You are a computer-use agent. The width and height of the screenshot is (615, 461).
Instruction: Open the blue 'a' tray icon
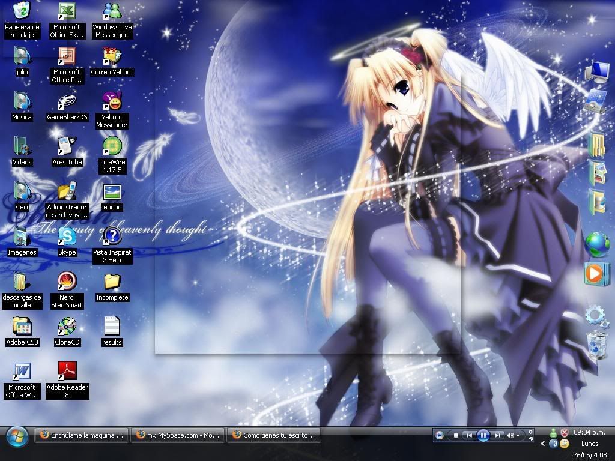(x=553, y=444)
